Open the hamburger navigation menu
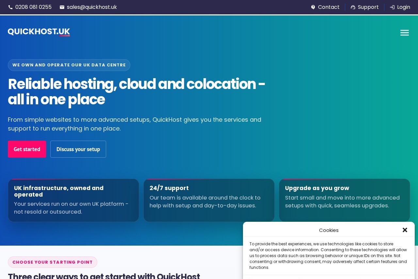418x279 pixels. point(405,32)
